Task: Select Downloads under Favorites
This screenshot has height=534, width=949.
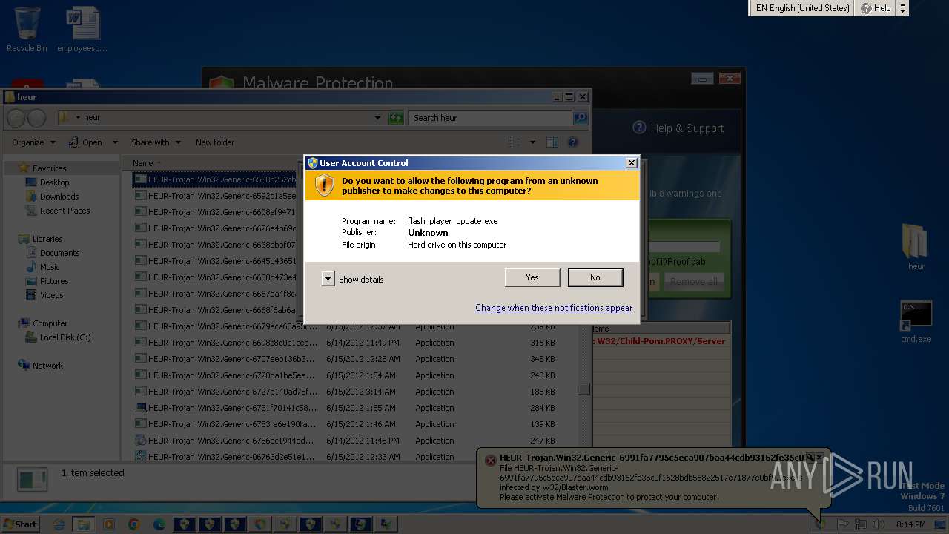Action: pyautogui.click(x=59, y=197)
